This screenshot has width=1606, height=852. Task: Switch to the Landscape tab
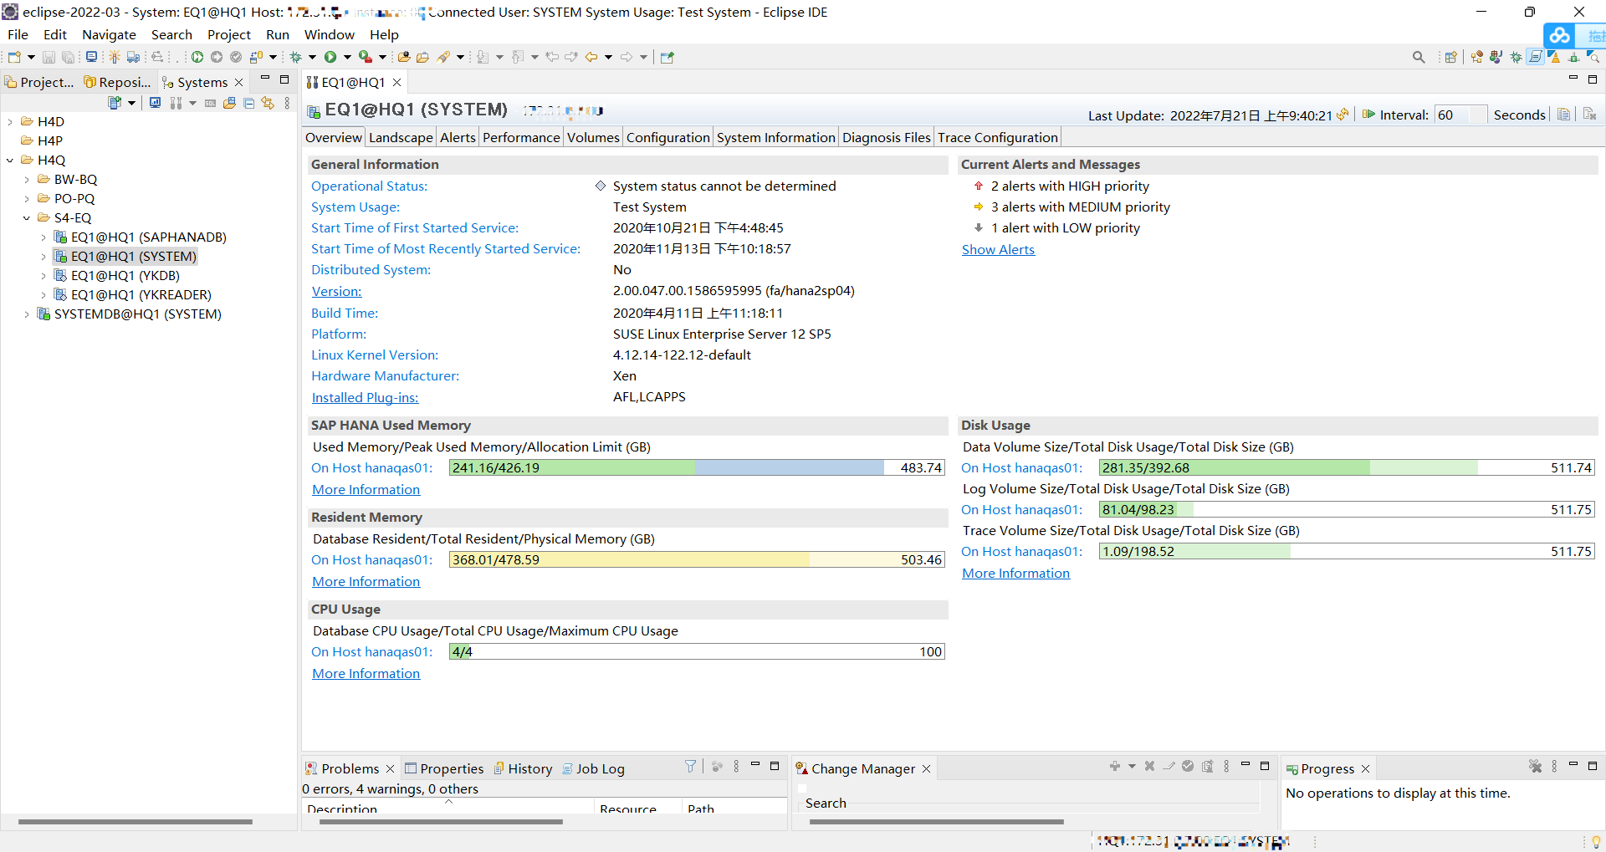(401, 138)
